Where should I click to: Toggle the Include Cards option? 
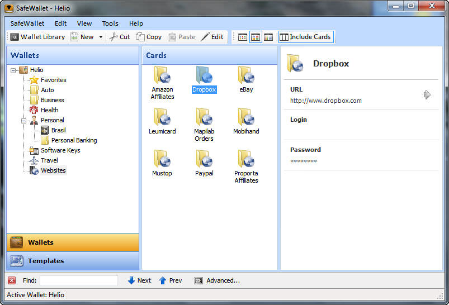click(x=306, y=37)
